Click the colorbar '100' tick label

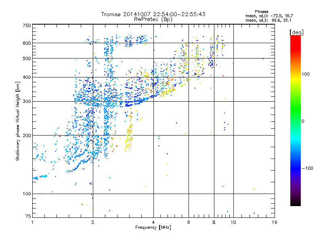click(x=306, y=74)
